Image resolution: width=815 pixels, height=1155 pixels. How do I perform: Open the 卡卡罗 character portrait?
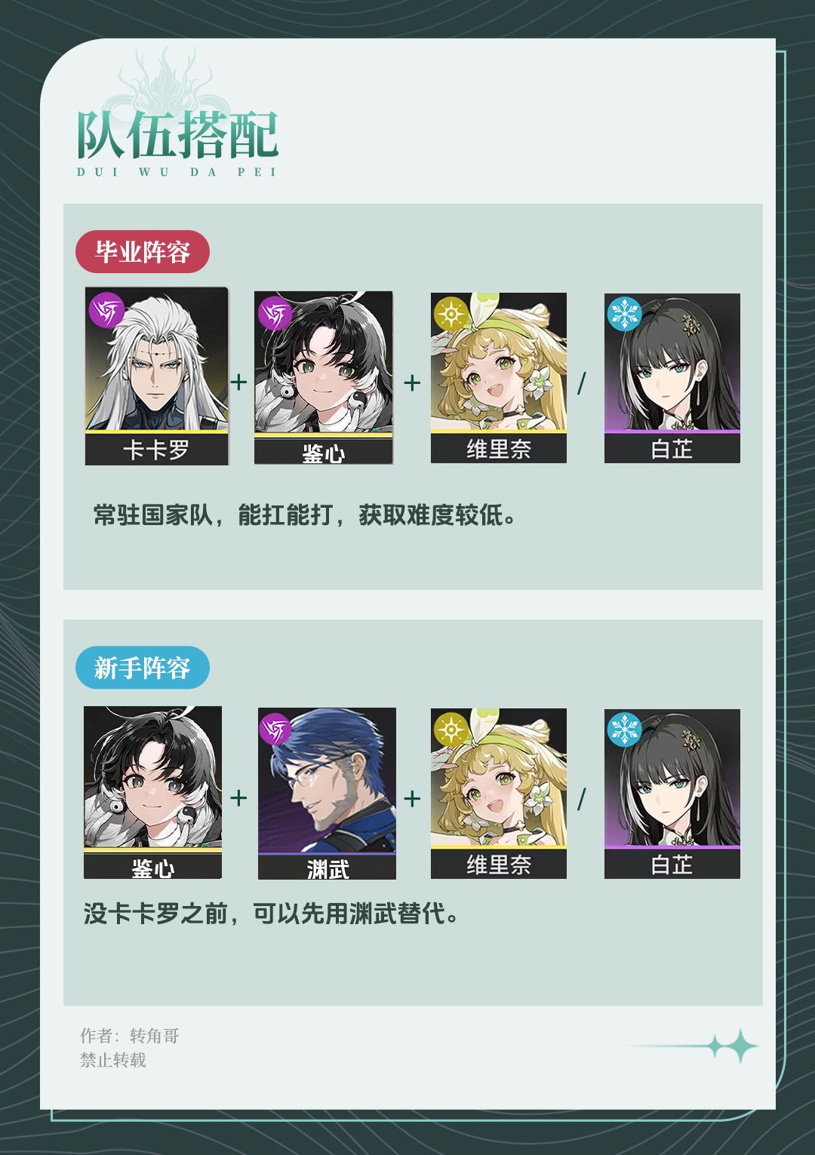pyautogui.click(x=156, y=376)
